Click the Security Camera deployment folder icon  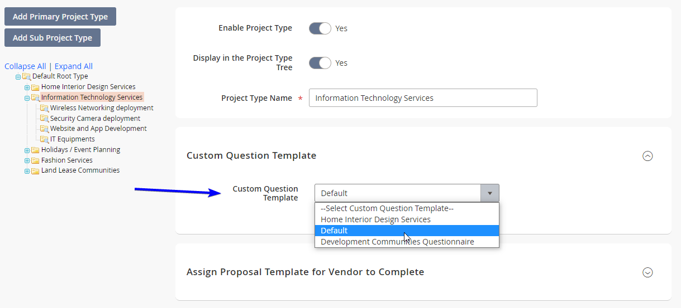44,119
